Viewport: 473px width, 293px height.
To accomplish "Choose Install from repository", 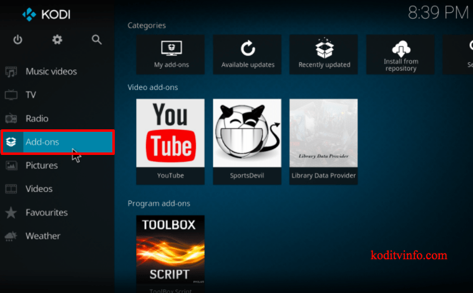I will [400, 54].
